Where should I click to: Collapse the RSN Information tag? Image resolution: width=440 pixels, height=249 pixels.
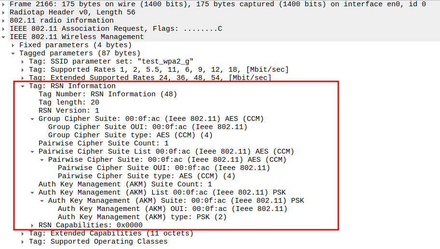23,86
